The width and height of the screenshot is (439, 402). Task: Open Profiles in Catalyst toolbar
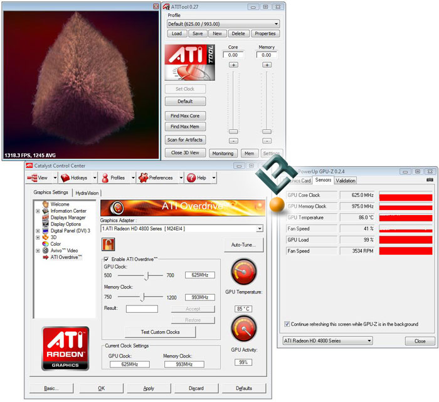click(x=114, y=177)
